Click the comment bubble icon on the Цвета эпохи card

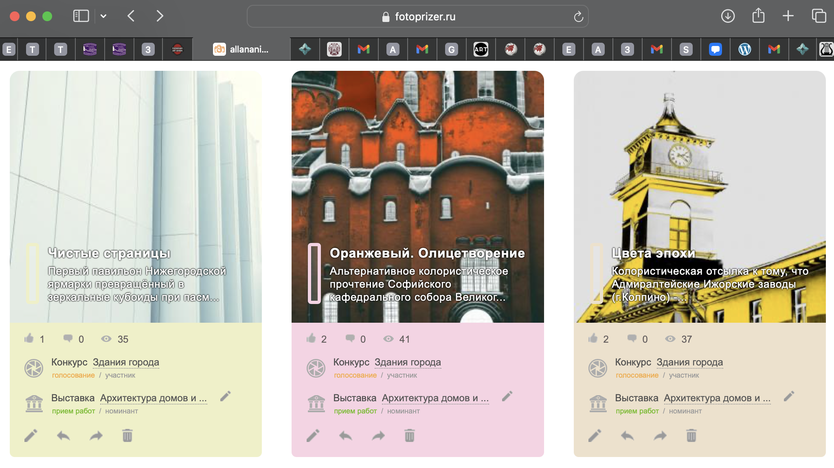[x=632, y=338]
